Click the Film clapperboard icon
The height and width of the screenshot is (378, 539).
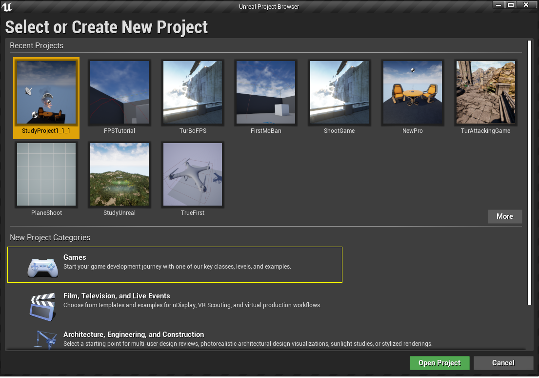point(42,307)
